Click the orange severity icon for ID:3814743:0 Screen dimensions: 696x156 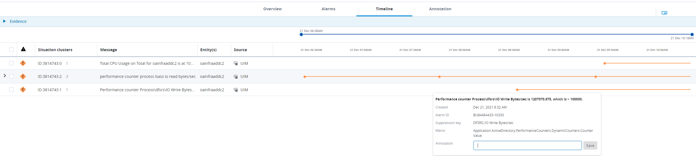pyautogui.click(x=23, y=63)
